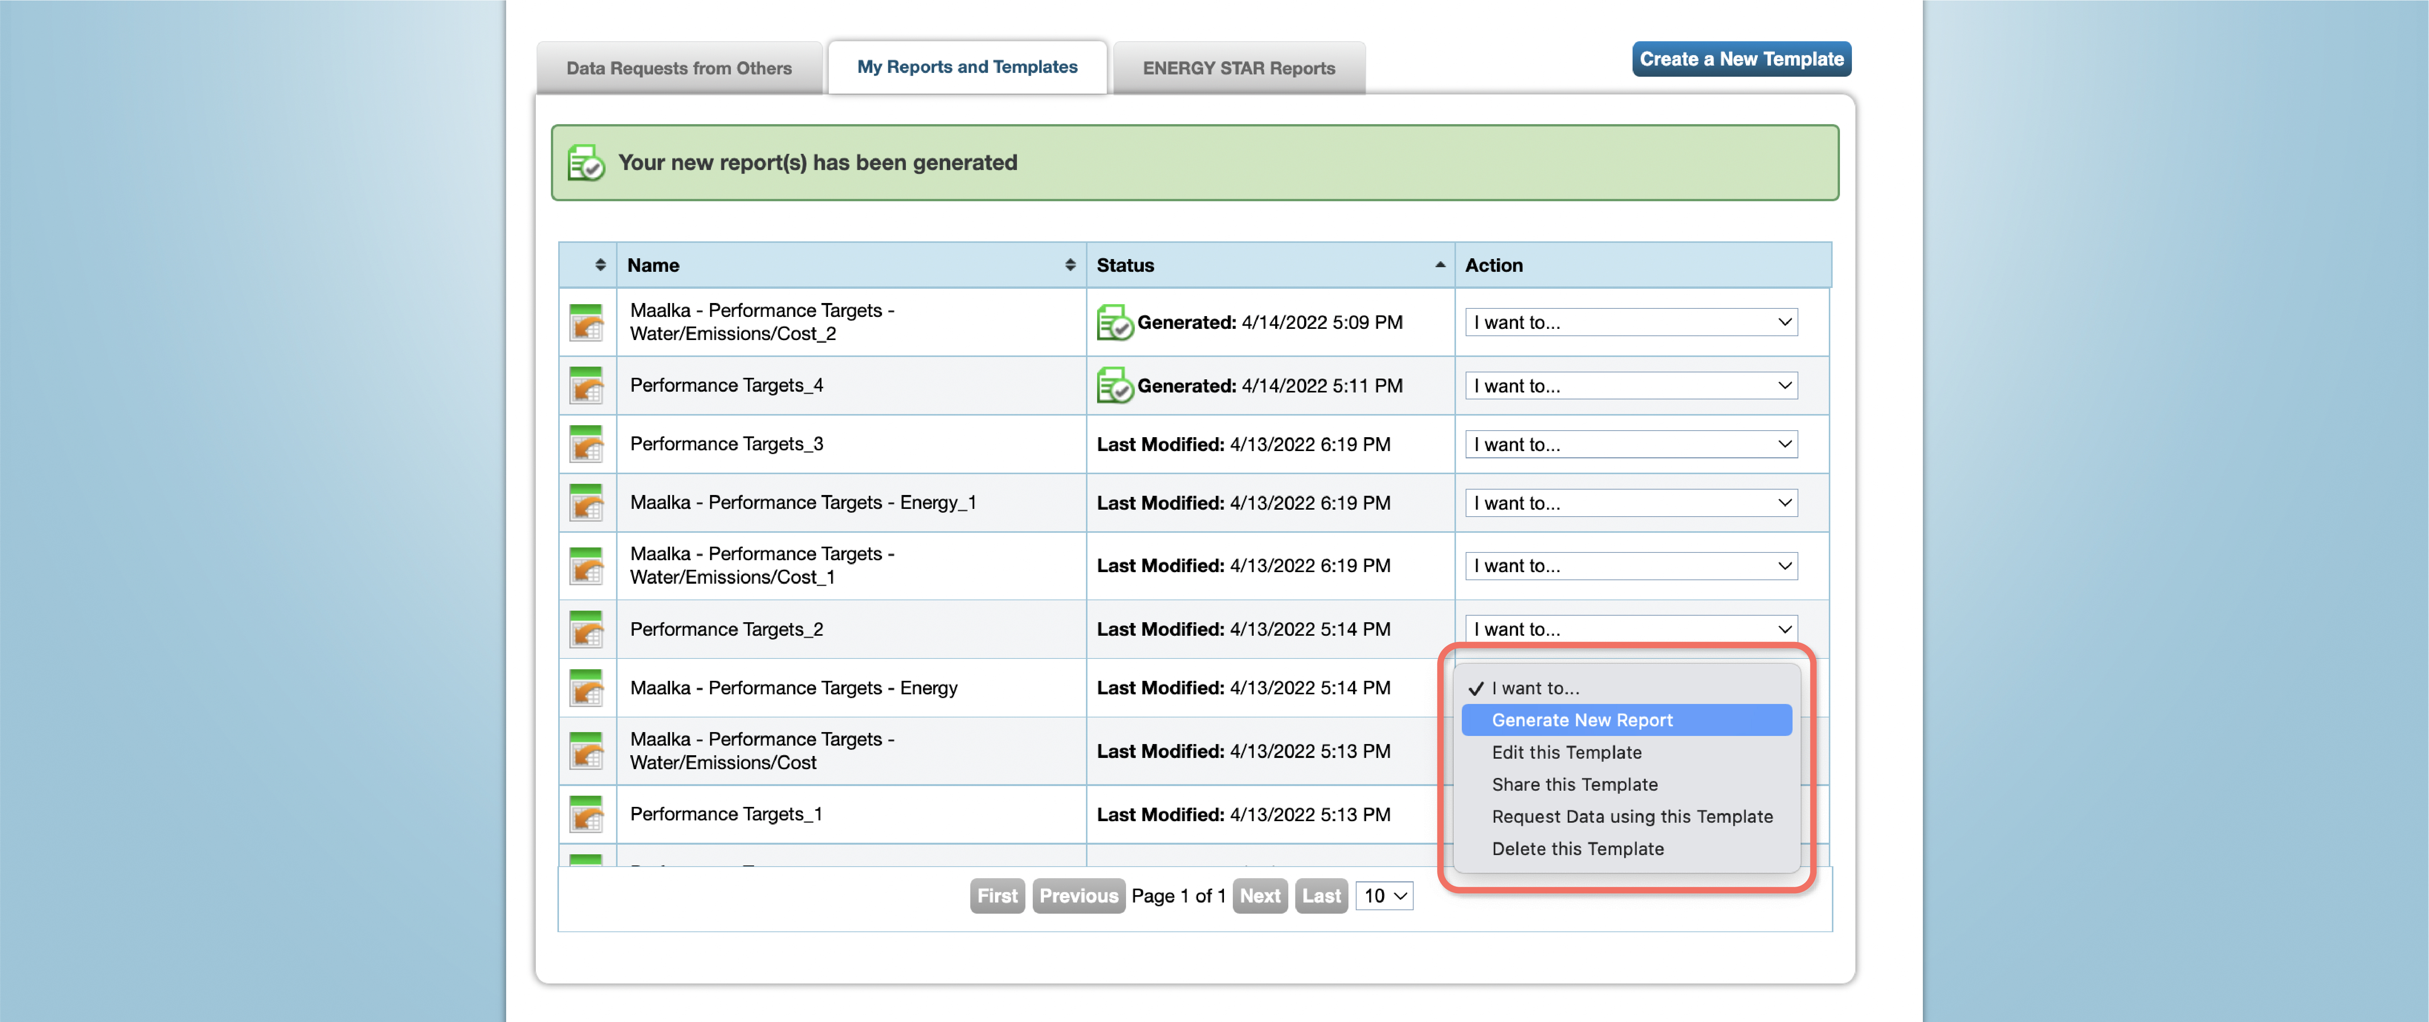Image resolution: width=2429 pixels, height=1022 pixels.
Task: Choose Edit this Template from the menu
Action: (1626, 753)
